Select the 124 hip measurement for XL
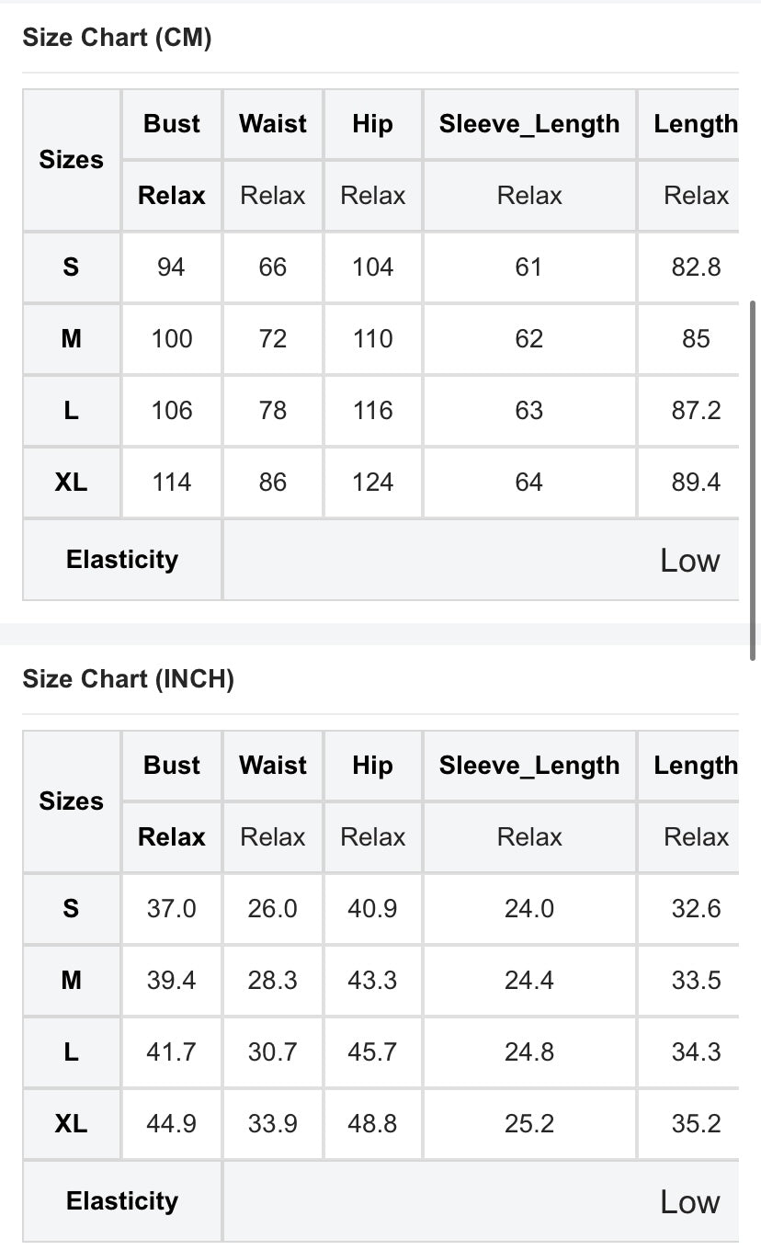Image resolution: width=761 pixels, height=1250 pixels. [x=372, y=483]
